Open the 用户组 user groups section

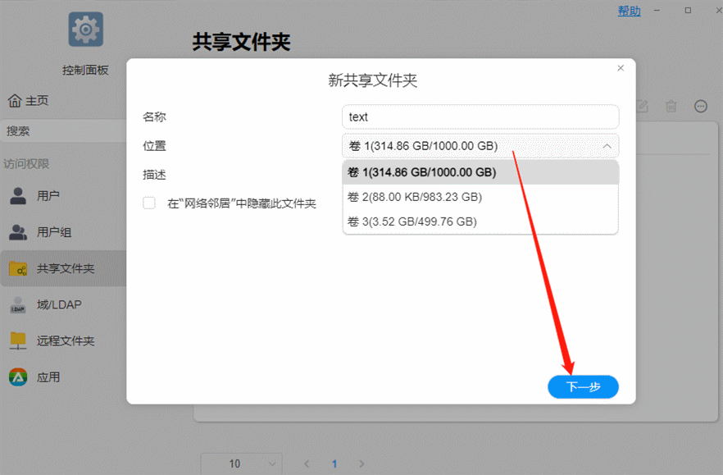tap(63, 232)
